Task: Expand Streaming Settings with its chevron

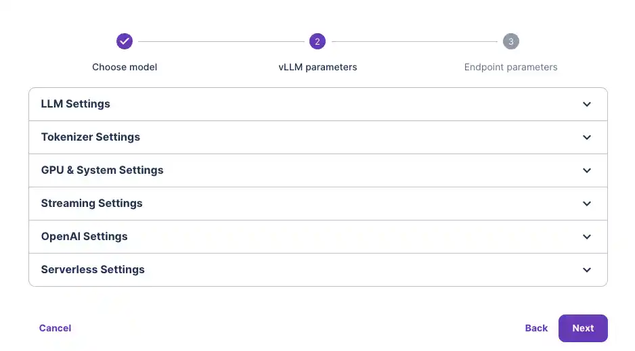Action: click(587, 204)
